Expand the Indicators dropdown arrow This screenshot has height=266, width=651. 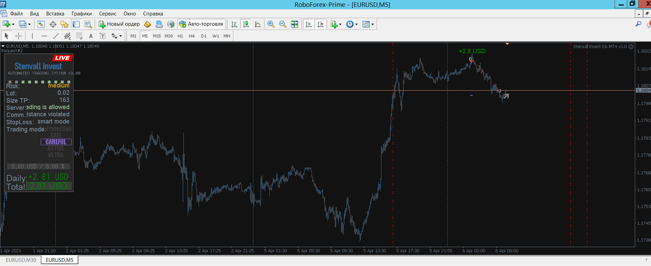pos(341,24)
